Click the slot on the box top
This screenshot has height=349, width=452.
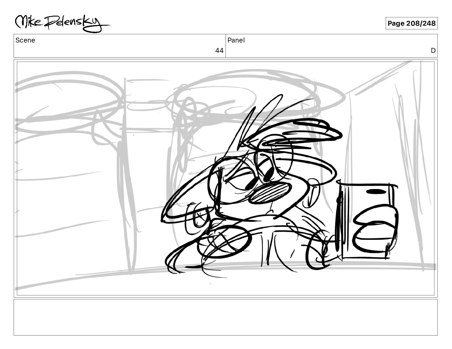click(376, 191)
